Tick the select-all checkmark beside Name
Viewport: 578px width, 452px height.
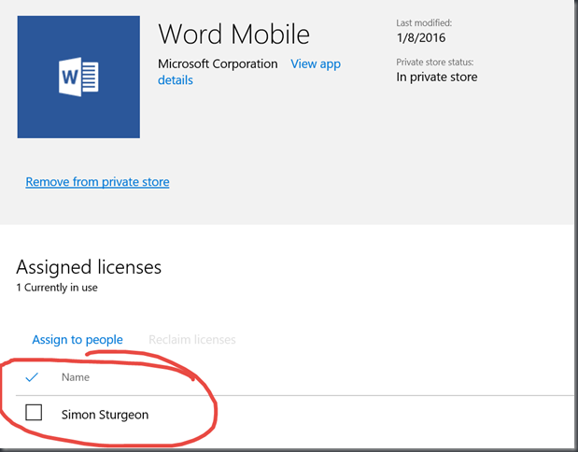click(32, 376)
